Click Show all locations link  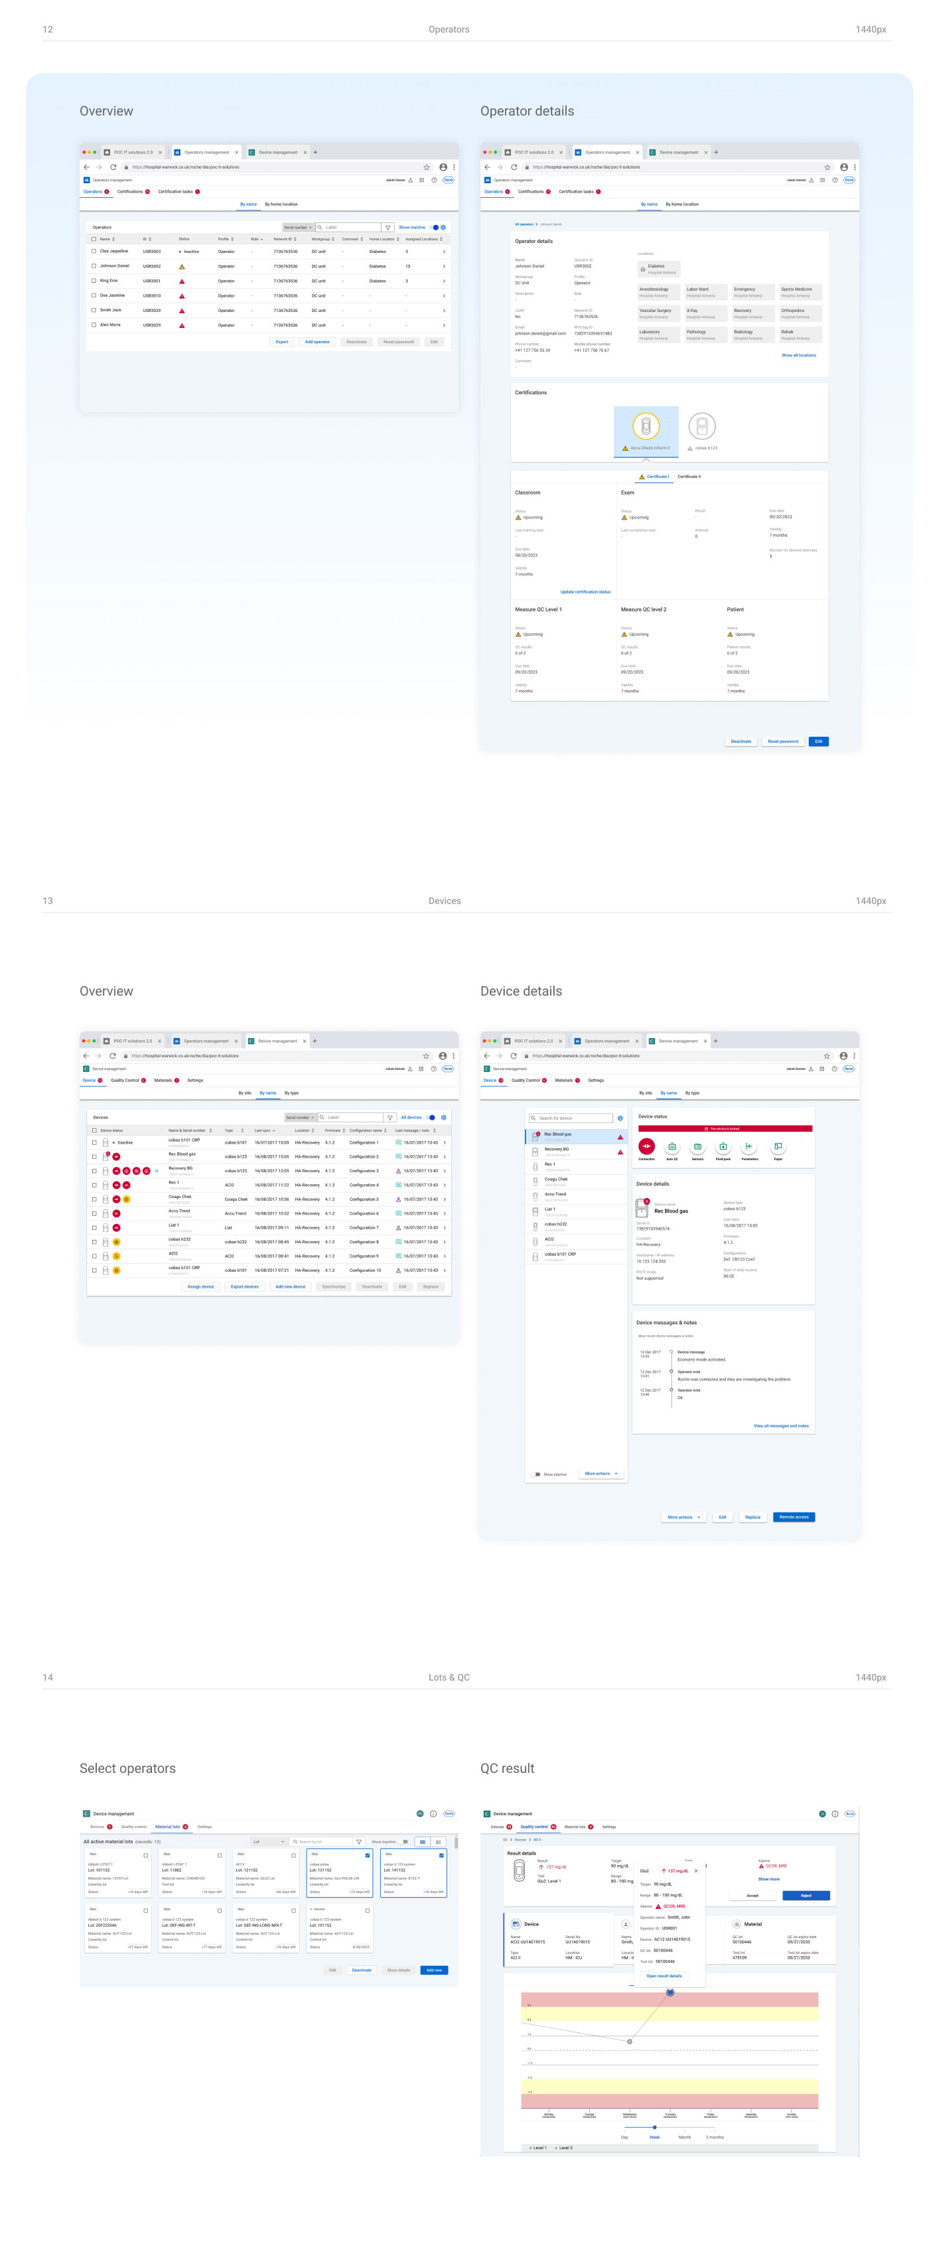pos(799,355)
